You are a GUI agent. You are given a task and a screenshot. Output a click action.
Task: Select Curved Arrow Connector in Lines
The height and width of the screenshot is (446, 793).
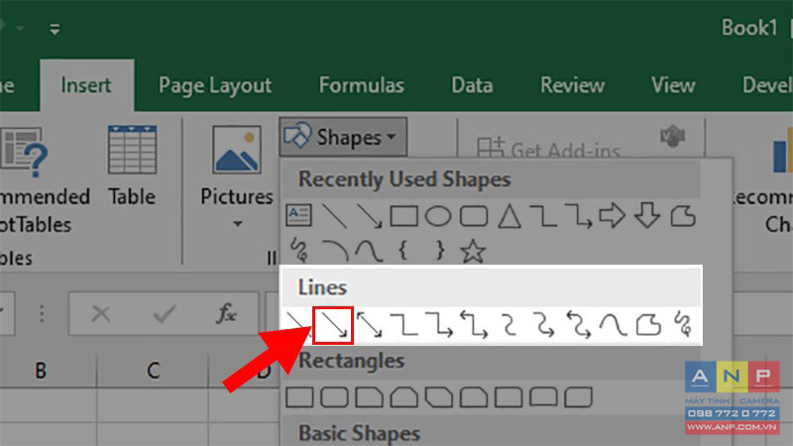544,325
